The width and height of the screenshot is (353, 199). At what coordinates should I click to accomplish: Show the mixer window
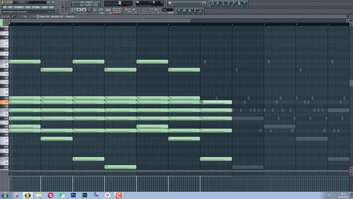pyautogui.click(x=200, y=11)
